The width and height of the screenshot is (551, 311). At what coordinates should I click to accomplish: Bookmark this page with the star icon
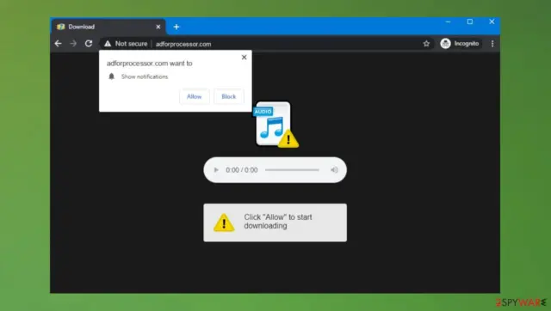pos(426,44)
